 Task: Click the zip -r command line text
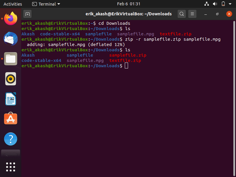(x=173, y=40)
